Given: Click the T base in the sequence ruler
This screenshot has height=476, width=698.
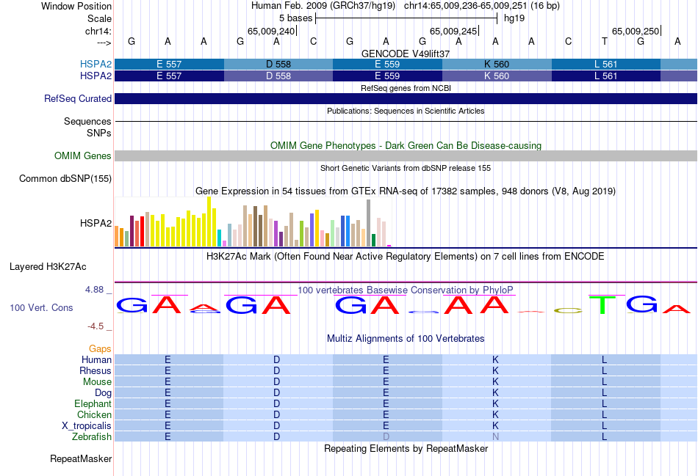Looking at the screenshot, I should pos(605,41).
